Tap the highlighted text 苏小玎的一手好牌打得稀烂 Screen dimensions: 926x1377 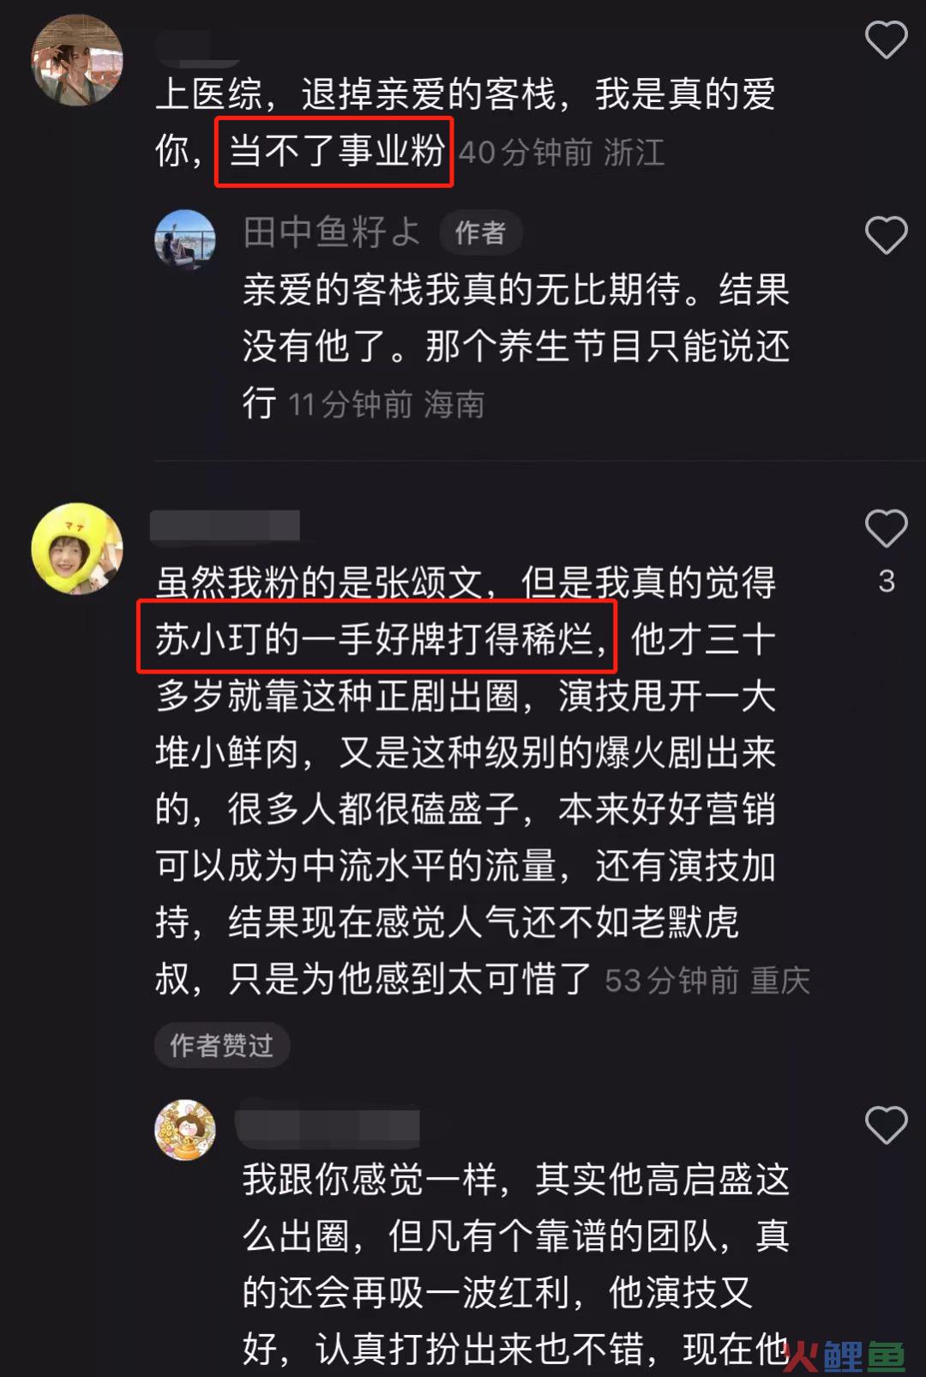point(376,637)
